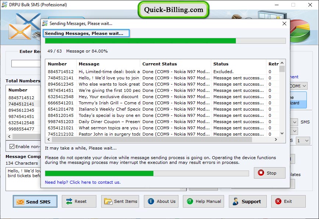Click the red X icon on Exit
This screenshot has height=219, width=319.
tap(278, 201)
